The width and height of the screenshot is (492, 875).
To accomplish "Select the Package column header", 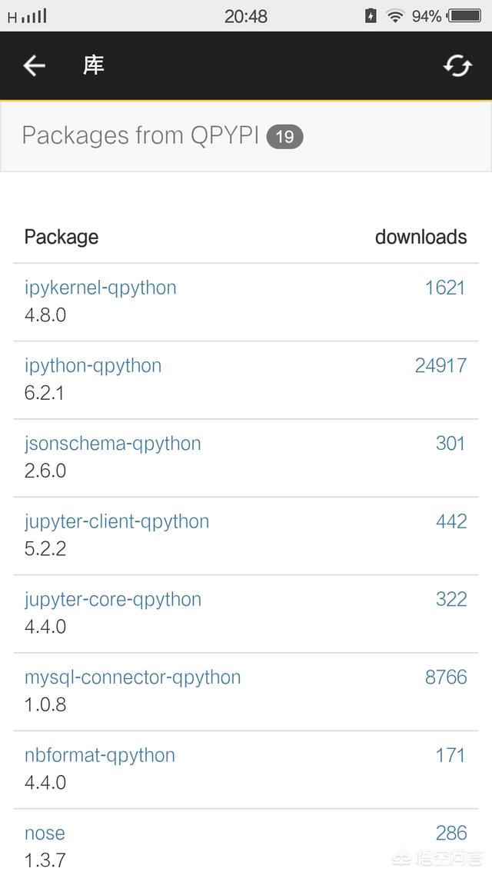I will pos(61,237).
